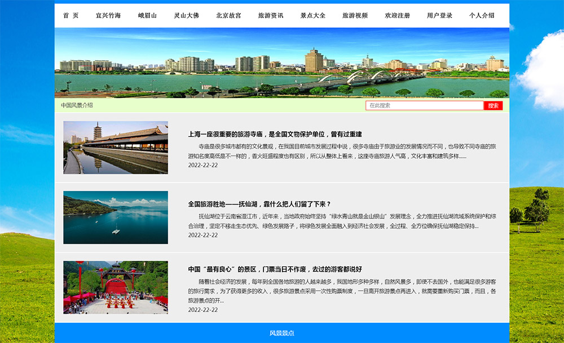Click the 中国风景介绍 section label
Image resolution: width=564 pixels, height=343 pixels.
[x=77, y=105]
